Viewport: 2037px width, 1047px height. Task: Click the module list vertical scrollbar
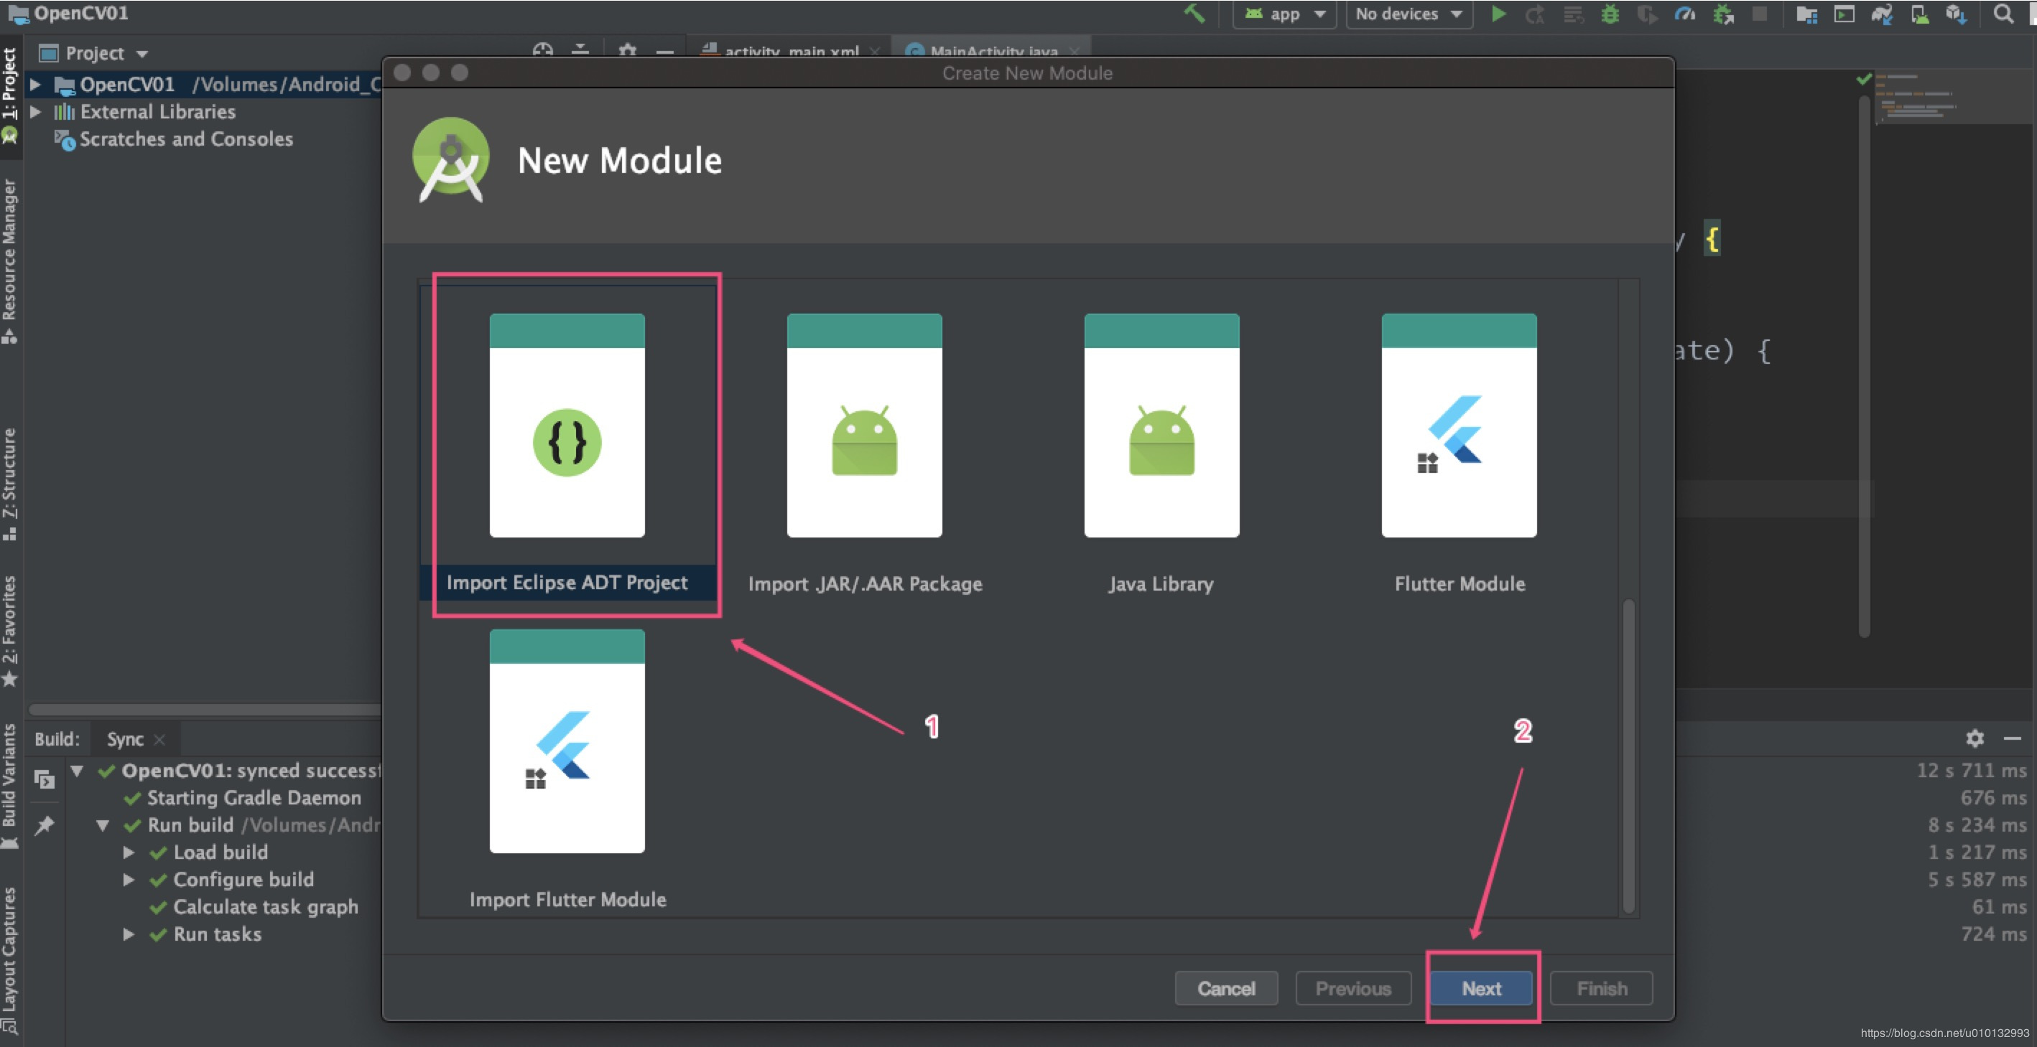click(x=1629, y=756)
